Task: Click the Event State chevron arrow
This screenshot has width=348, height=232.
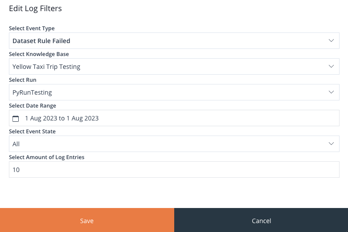Action: (x=331, y=144)
